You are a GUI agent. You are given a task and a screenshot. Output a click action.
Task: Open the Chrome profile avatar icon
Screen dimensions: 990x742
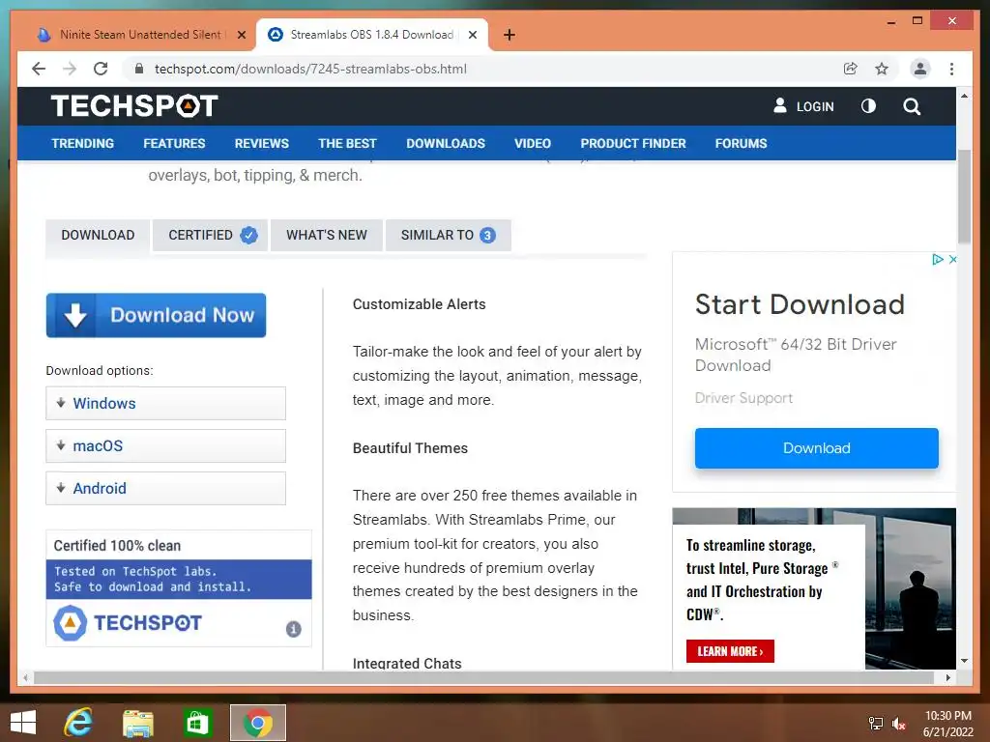point(920,69)
